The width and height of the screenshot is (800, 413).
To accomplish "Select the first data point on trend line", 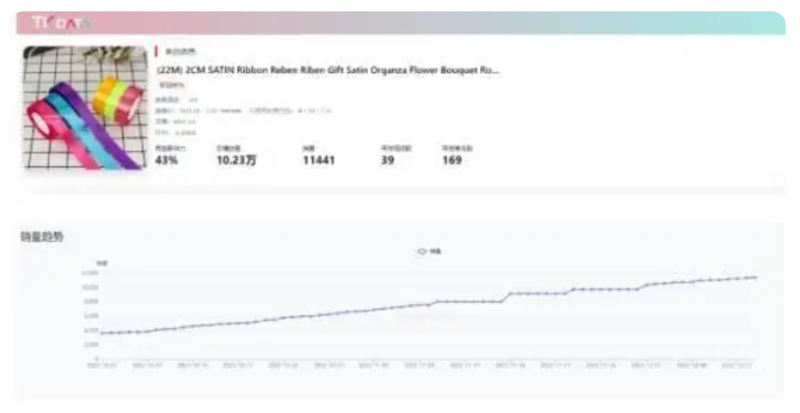I will [102, 333].
